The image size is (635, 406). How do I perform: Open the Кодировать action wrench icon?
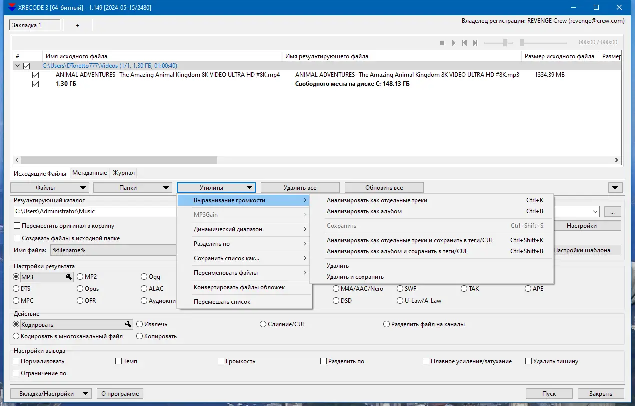tap(128, 324)
